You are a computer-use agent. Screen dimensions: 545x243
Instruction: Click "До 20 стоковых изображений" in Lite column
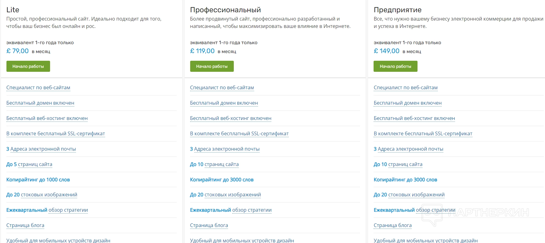[42, 195]
